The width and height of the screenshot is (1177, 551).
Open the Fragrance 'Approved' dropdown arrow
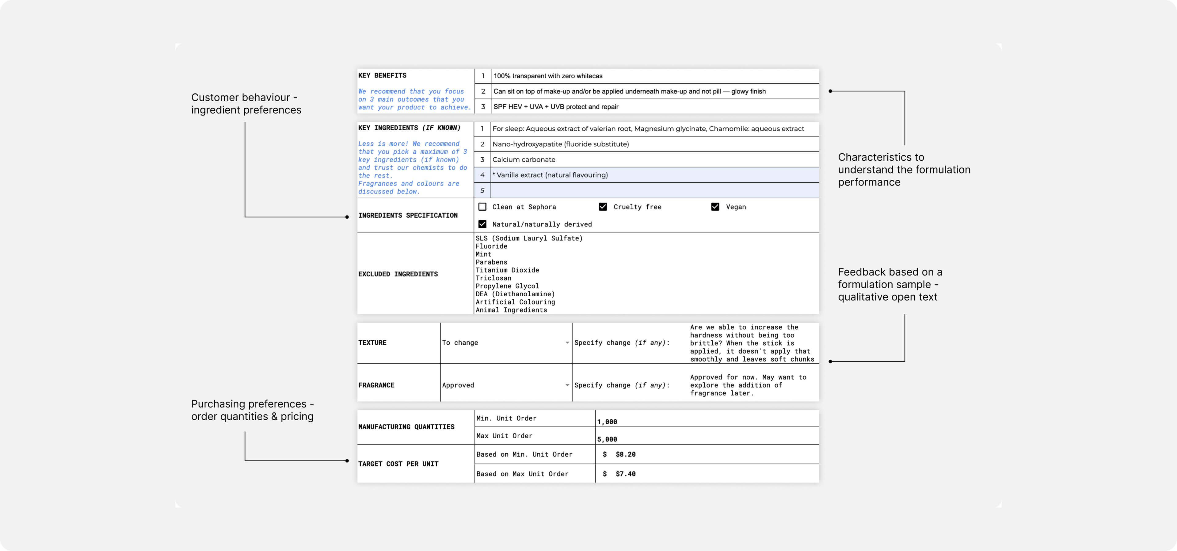pyautogui.click(x=567, y=385)
